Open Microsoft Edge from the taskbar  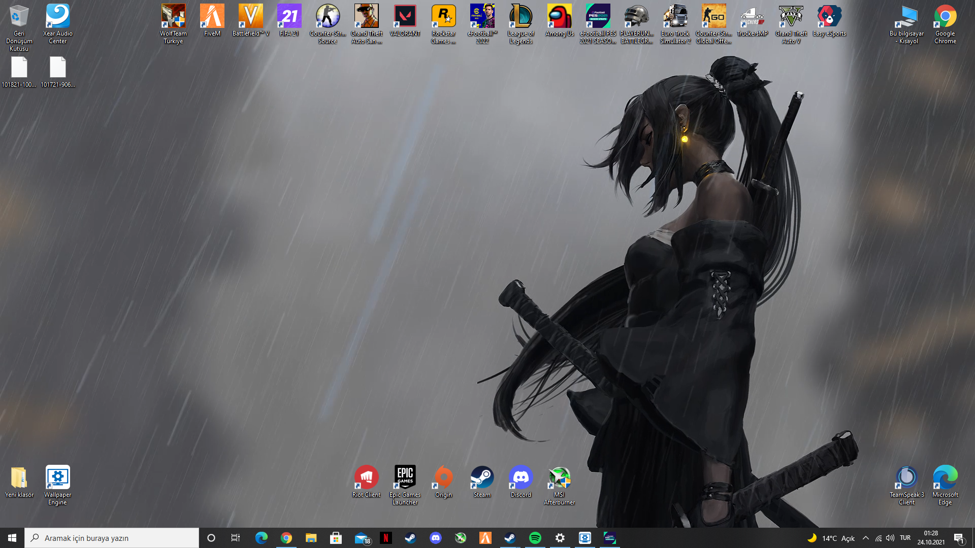click(x=262, y=538)
